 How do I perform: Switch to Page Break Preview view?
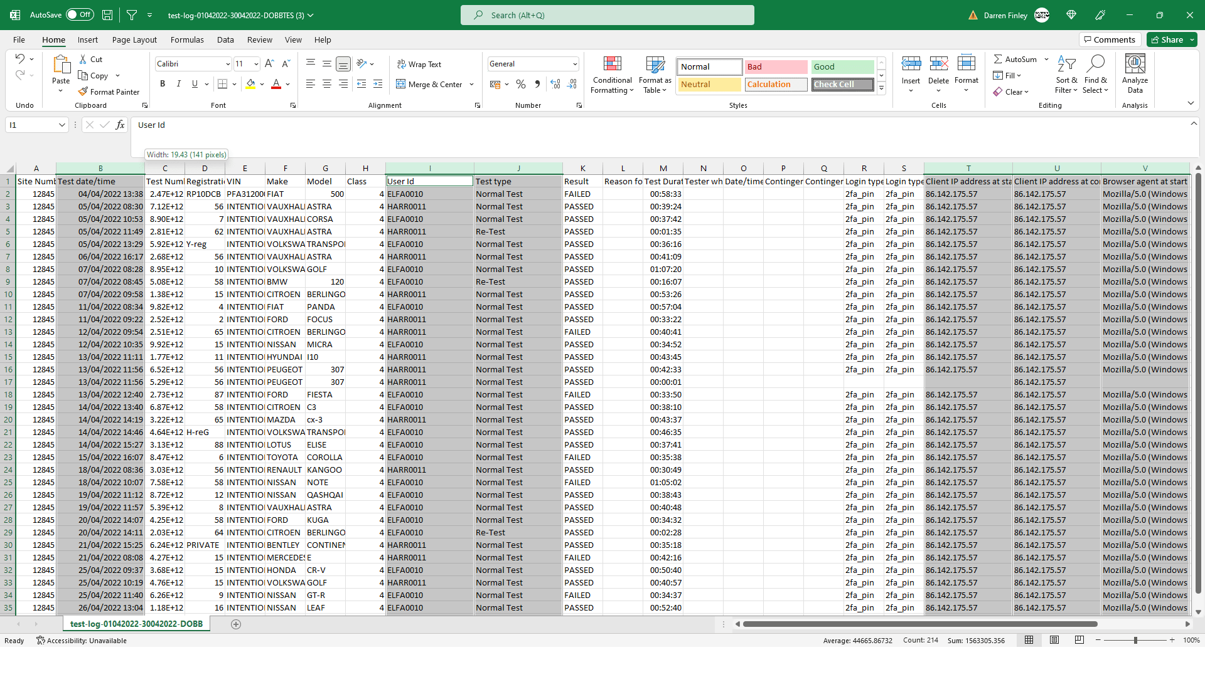1079,640
